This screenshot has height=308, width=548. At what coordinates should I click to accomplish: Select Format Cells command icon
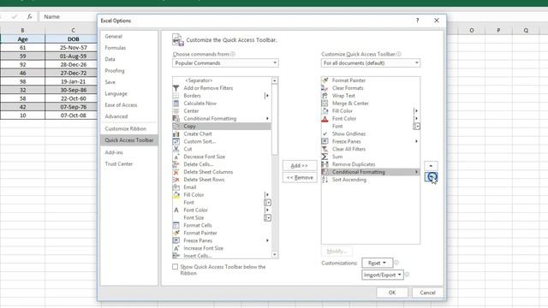pyautogui.click(x=176, y=225)
